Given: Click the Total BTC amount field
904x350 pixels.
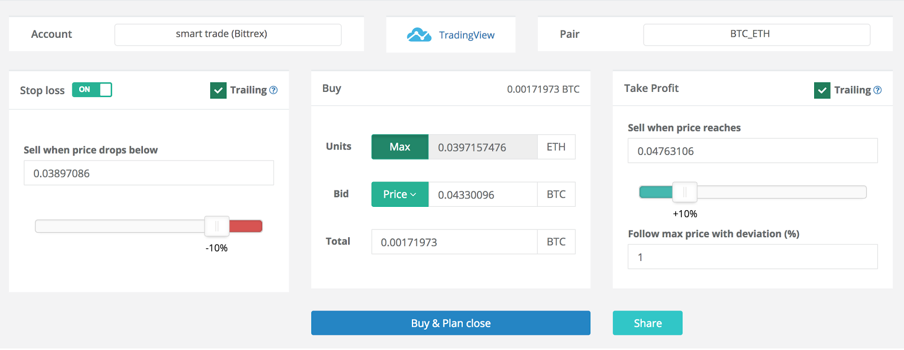Looking at the screenshot, I should point(454,242).
